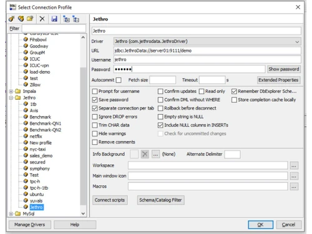This screenshot has height=234, width=312.
Task: Focus the Fetch size field
Action: 163,80
